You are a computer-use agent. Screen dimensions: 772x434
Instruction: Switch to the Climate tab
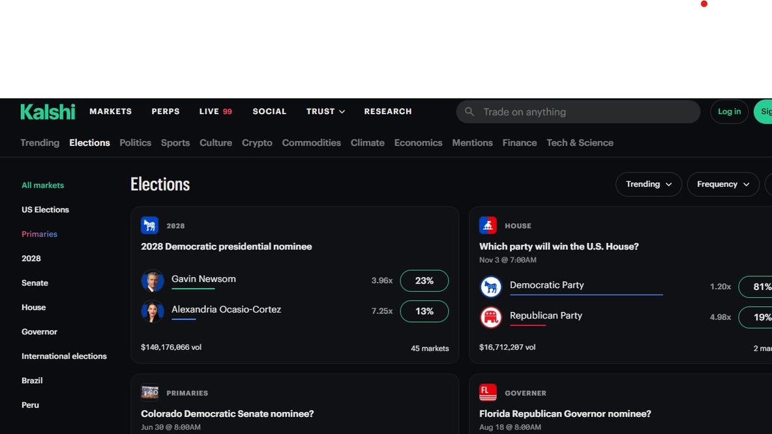[367, 143]
